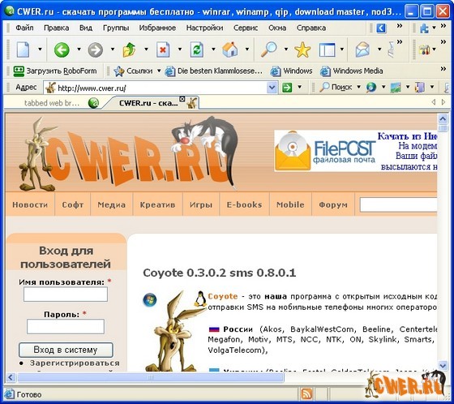The height and width of the screenshot is (404, 454).
Task: Open the dropdown arrow beside Home icon
Action: coord(247,49)
